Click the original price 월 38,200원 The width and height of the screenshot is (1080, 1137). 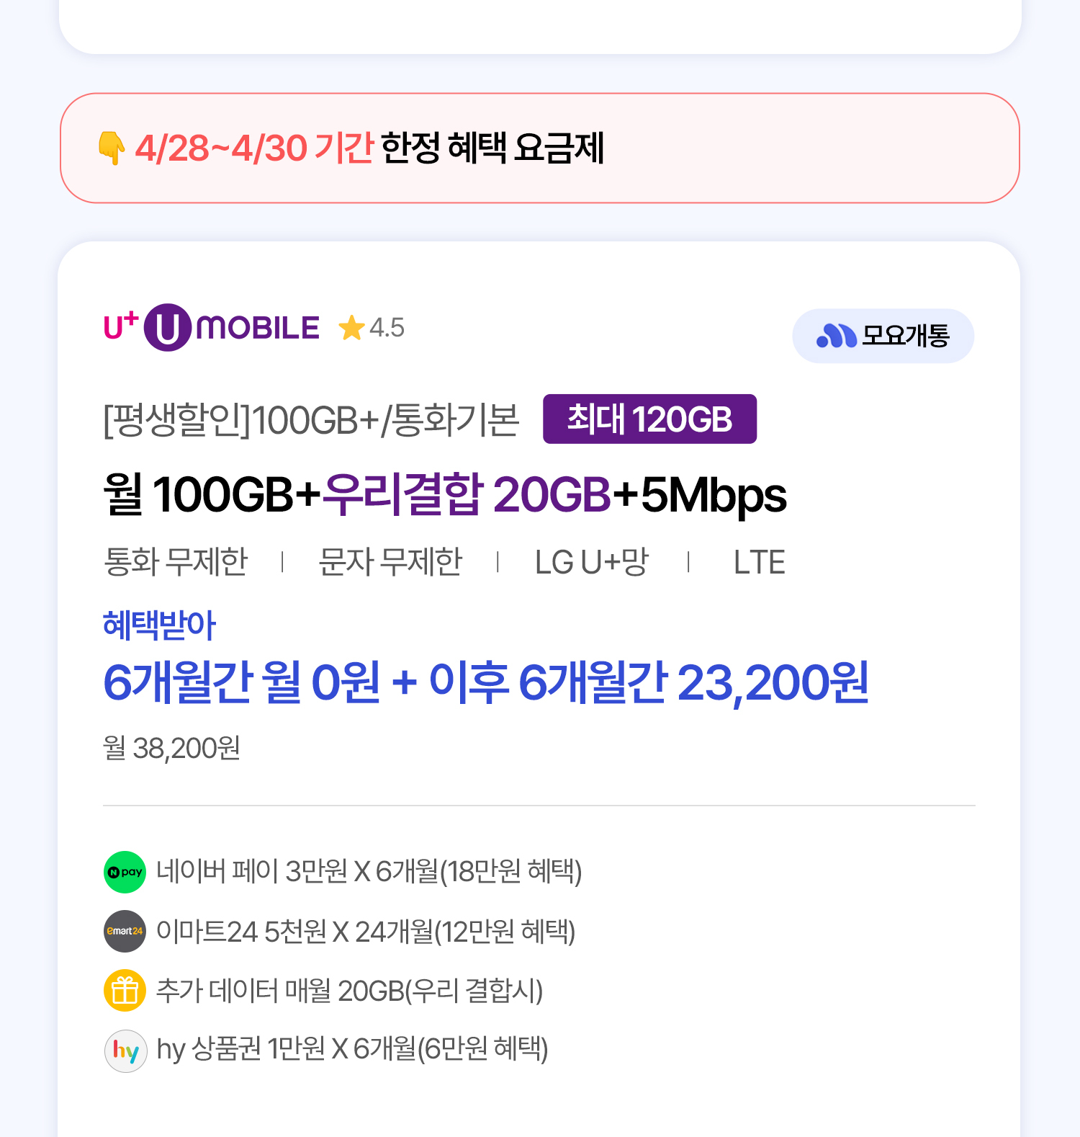click(x=171, y=749)
